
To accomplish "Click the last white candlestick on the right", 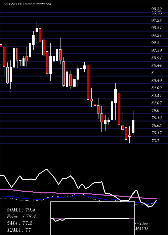I will [133, 127].
